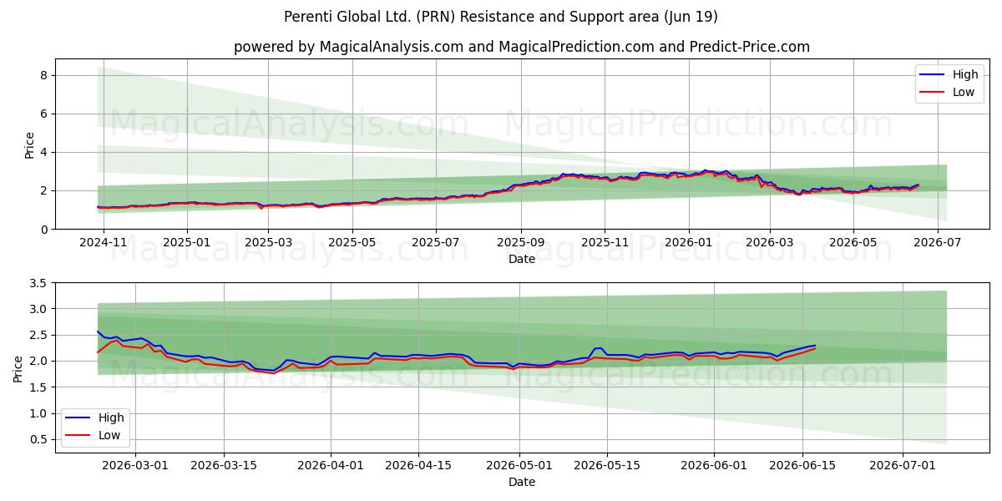
Task: Click the '3.5' price tick on the bottom chart
Action: [39, 283]
